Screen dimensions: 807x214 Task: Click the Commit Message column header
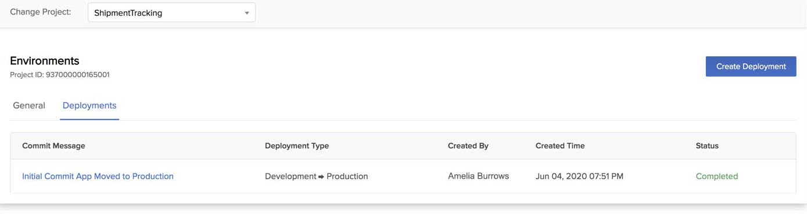pos(53,146)
